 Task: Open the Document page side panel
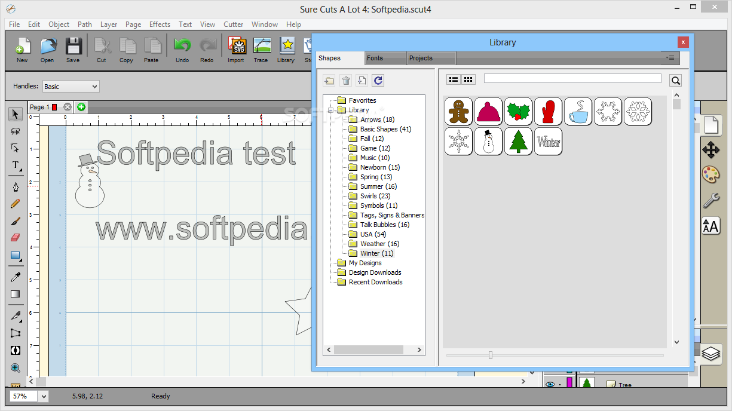[710, 125]
